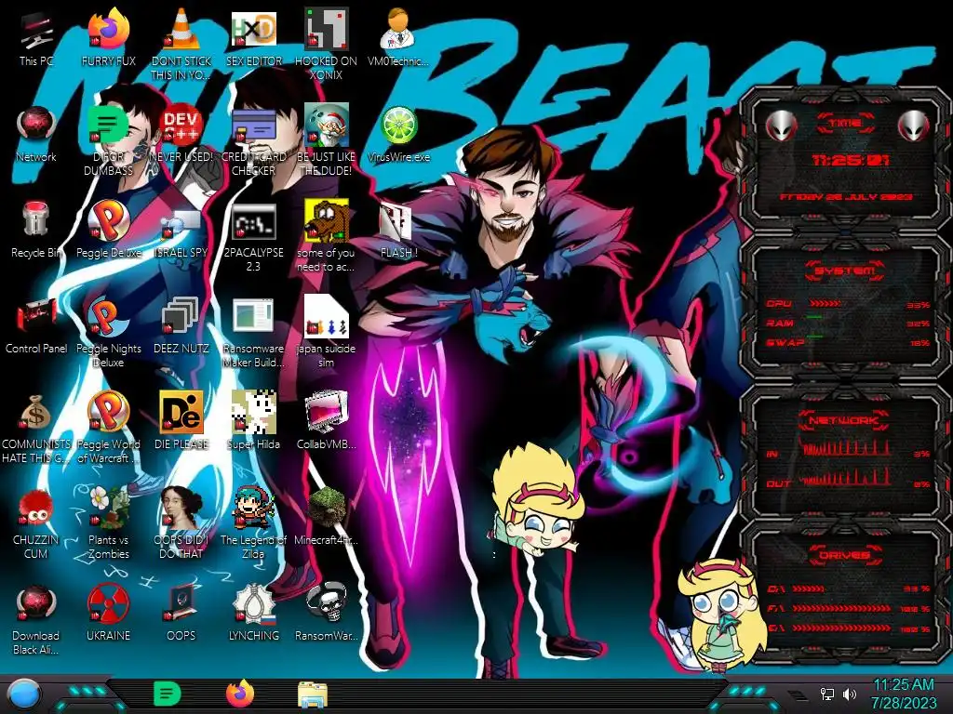Launch The Legend of Zilda icon

point(253,524)
